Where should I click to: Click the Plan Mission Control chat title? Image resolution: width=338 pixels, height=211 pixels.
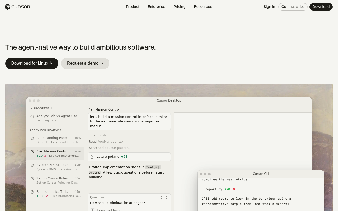coord(104,109)
